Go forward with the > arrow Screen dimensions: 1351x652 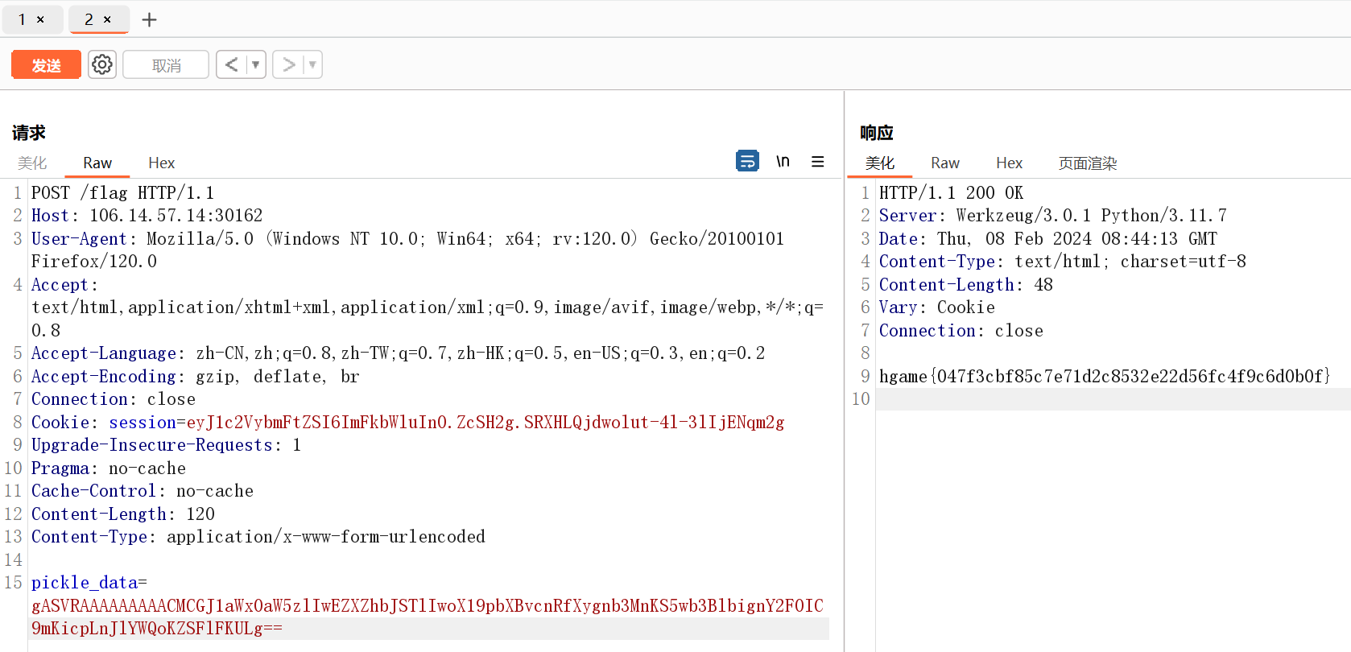click(x=288, y=64)
